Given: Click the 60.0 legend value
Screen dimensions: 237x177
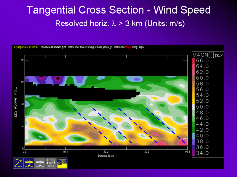Looking at the screenshot, I should click(x=202, y=78).
